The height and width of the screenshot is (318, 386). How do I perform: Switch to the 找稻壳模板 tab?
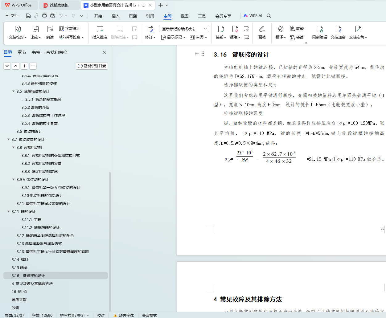click(60, 5)
